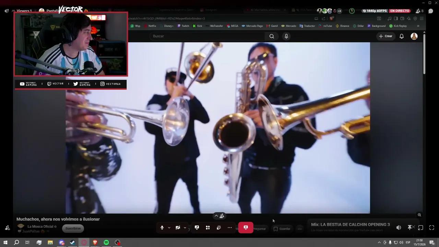Screen dimensions: 439x247
Task: Click the Mix: LA BESTIA DE CALCHIN playlist title
Action: [351, 225]
